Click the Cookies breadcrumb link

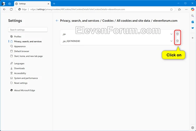tap(108, 21)
